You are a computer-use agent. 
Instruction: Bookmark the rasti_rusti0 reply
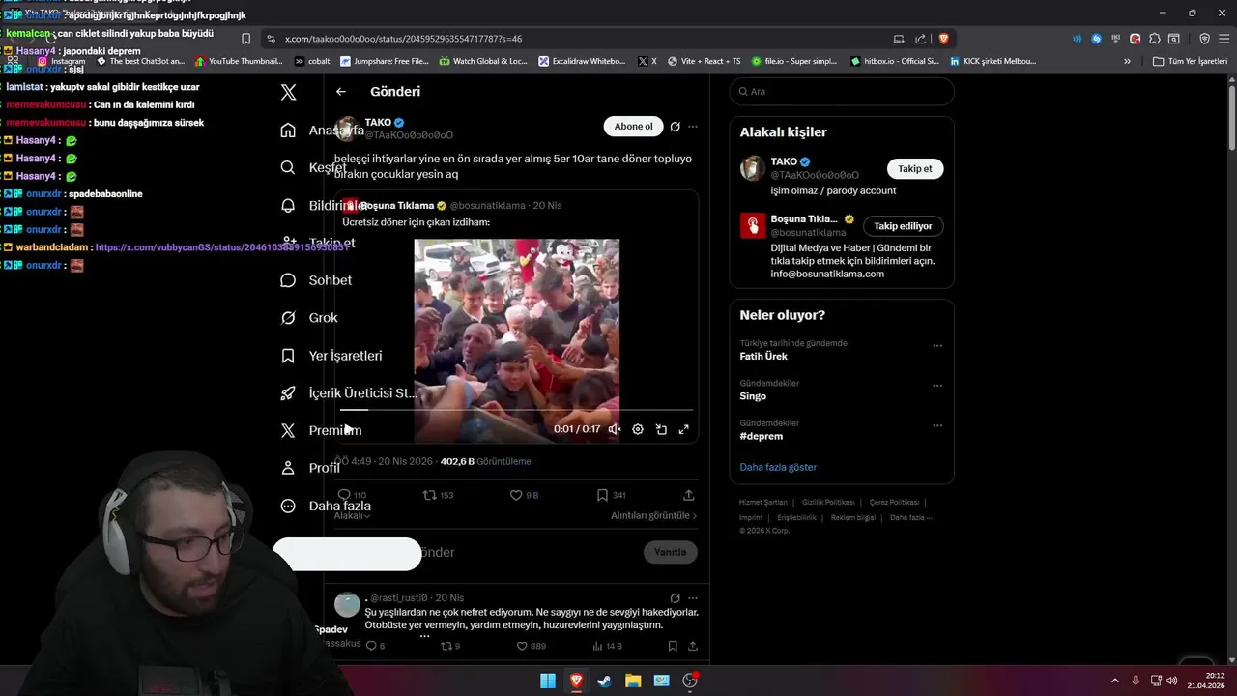point(673,646)
